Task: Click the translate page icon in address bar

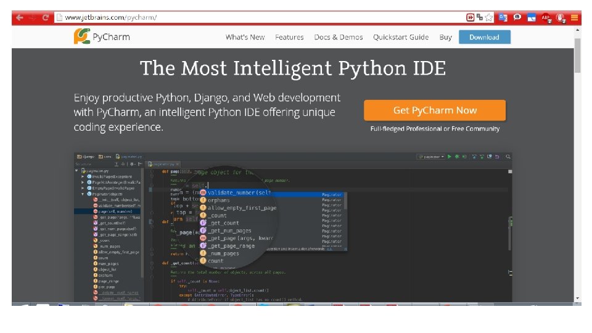Action: point(480,17)
